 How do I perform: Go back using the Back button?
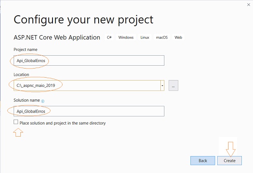tap(202, 161)
